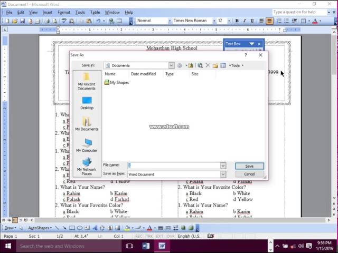Toggle the TRK track changes status indicator
Screen dimensions: 338x253
pyautogui.click(x=149, y=236)
